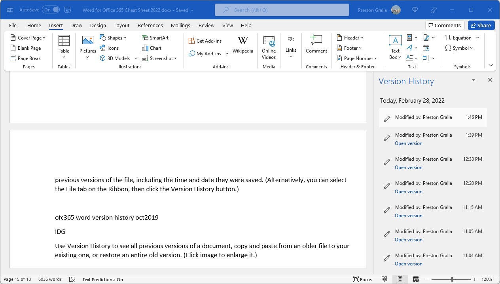
Task: Open the Footer dropdown
Action: (349, 48)
